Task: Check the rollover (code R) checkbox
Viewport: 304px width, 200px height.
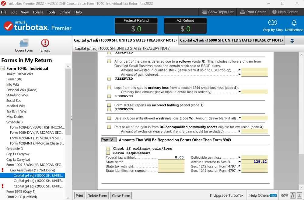Action: (109, 61)
